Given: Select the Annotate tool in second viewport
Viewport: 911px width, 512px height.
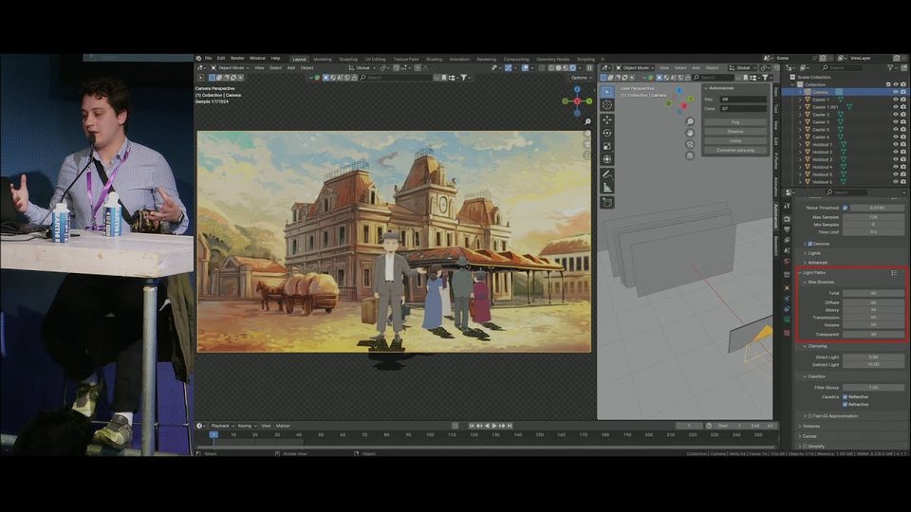Looking at the screenshot, I should (x=607, y=174).
